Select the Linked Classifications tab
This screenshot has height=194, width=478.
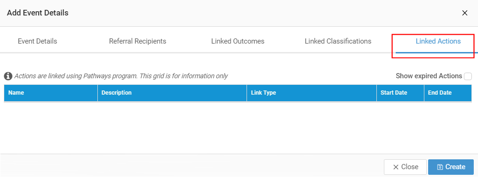click(x=338, y=41)
